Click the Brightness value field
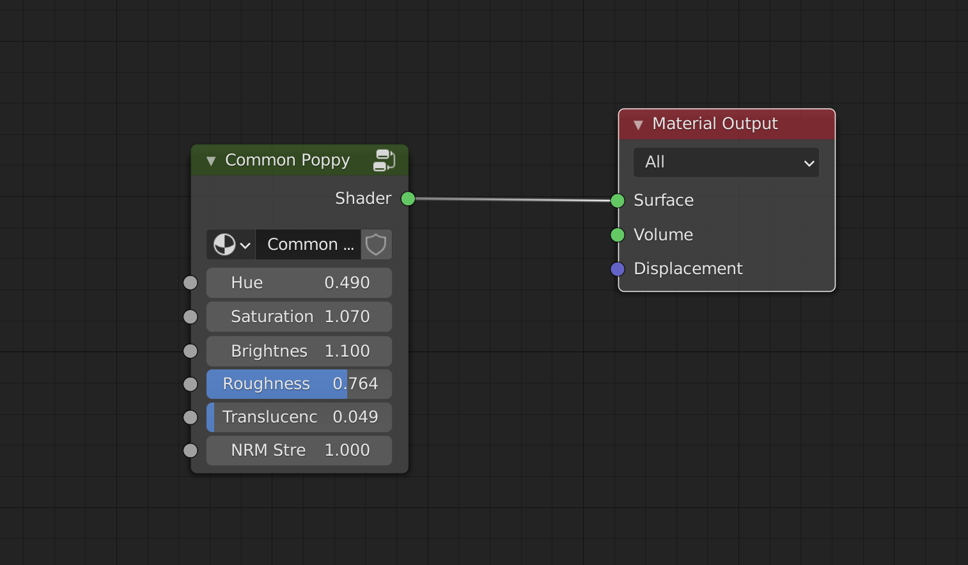This screenshot has height=565, width=968. [x=299, y=351]
